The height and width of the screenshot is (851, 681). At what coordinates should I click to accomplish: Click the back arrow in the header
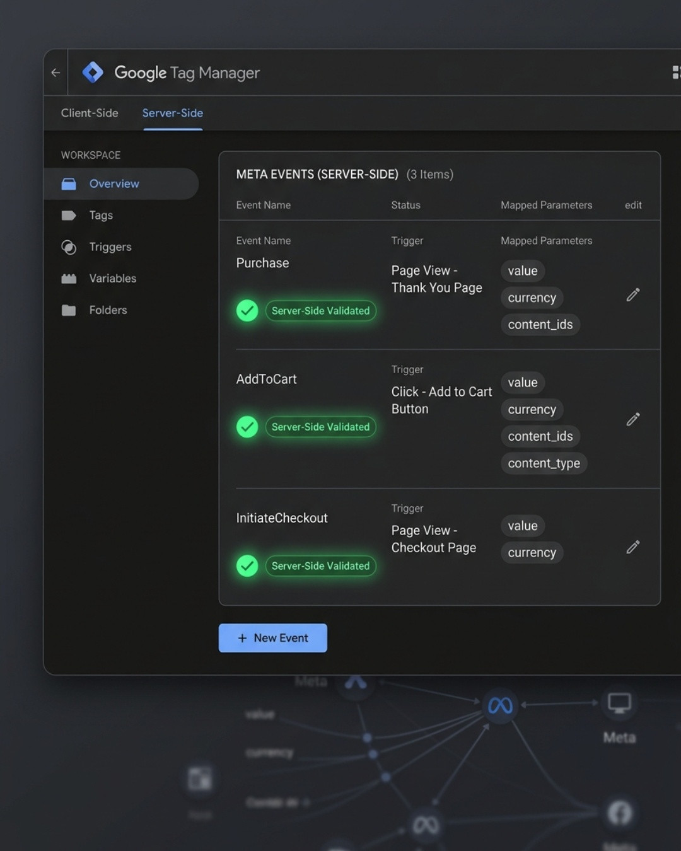(55, 72)
